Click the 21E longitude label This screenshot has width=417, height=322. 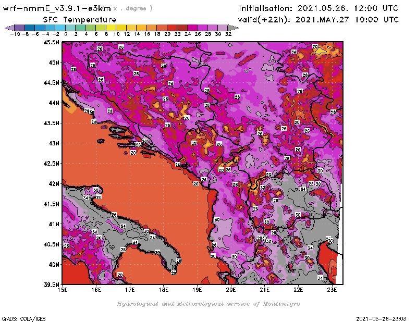click(x=265, y=290)
